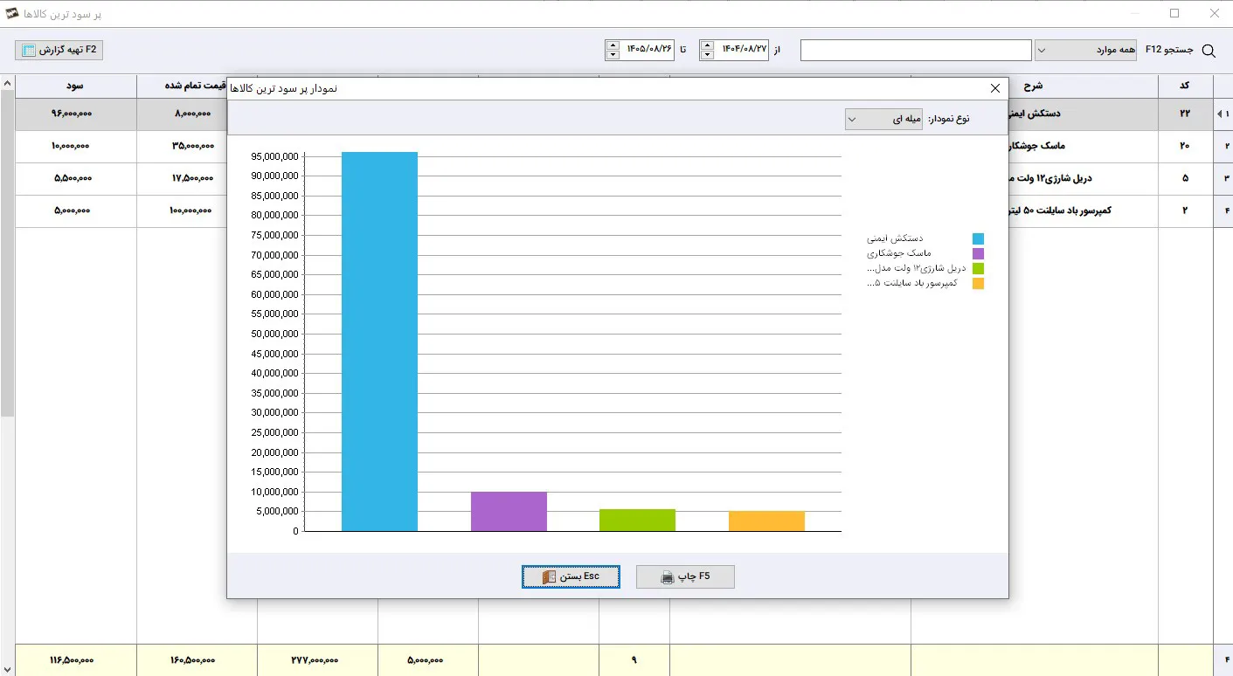Click the orange legend swatch

click(x=978, y=283)
